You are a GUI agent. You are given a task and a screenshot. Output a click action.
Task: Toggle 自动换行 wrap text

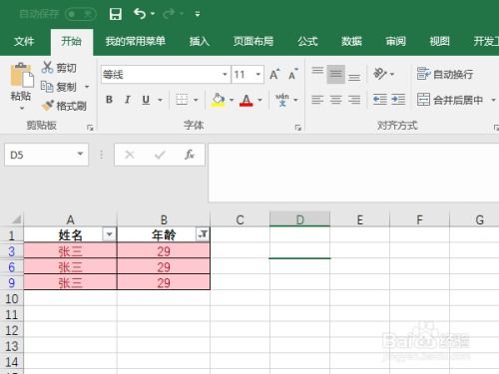445,74
